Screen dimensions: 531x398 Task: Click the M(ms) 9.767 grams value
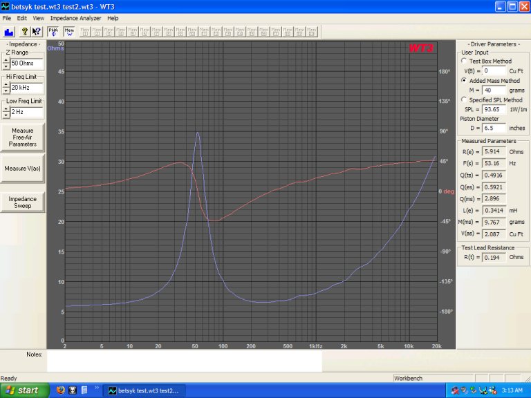tap(494, 222)
